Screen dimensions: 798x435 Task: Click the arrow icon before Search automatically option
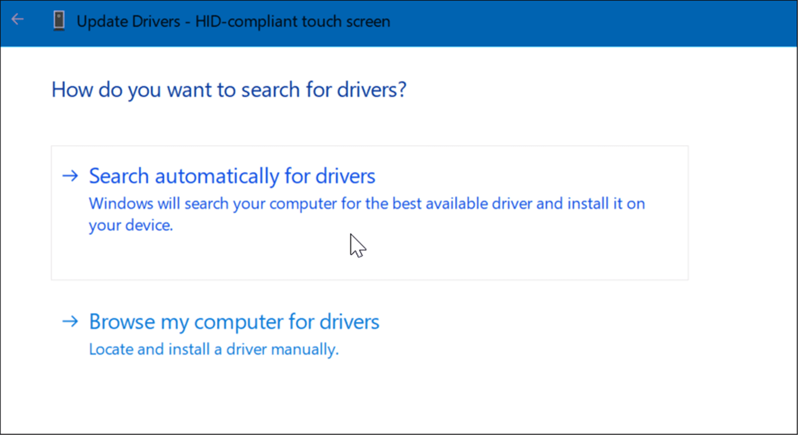[71, 176]
